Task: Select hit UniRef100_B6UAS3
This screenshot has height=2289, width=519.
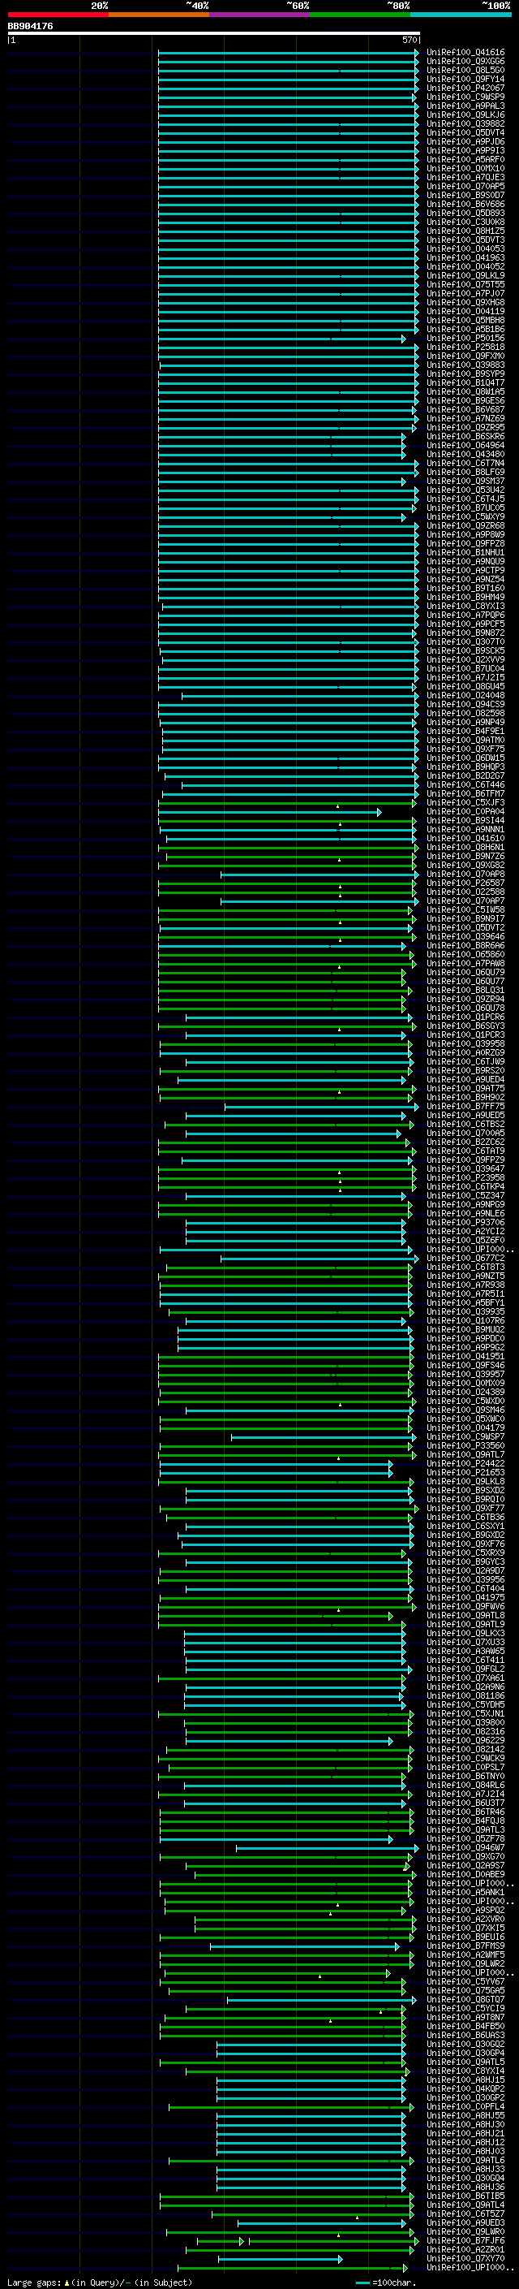Action: coord(465,2036)
